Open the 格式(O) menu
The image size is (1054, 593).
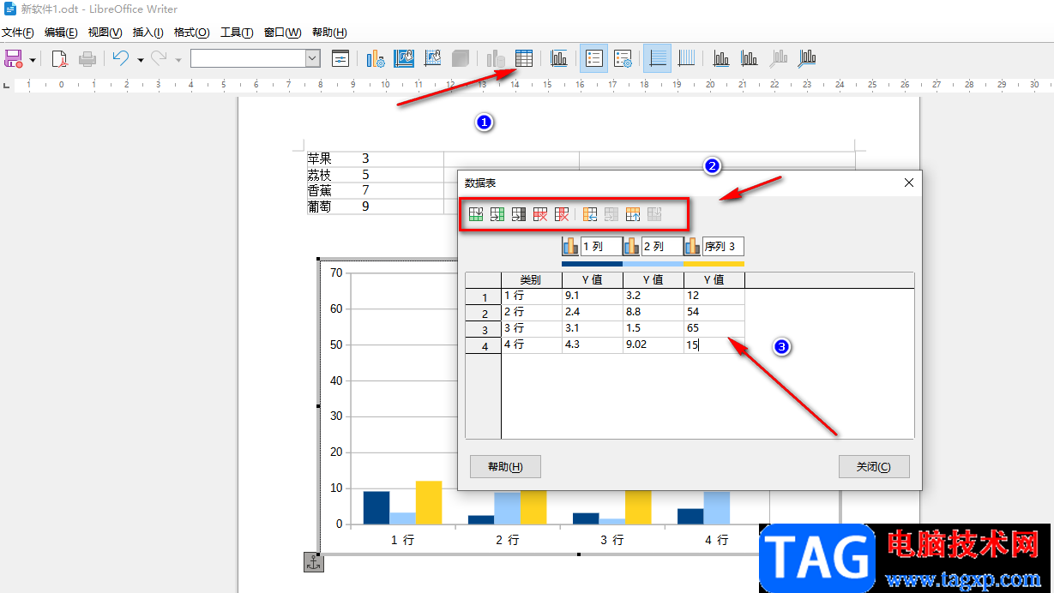tap(191, 33)
